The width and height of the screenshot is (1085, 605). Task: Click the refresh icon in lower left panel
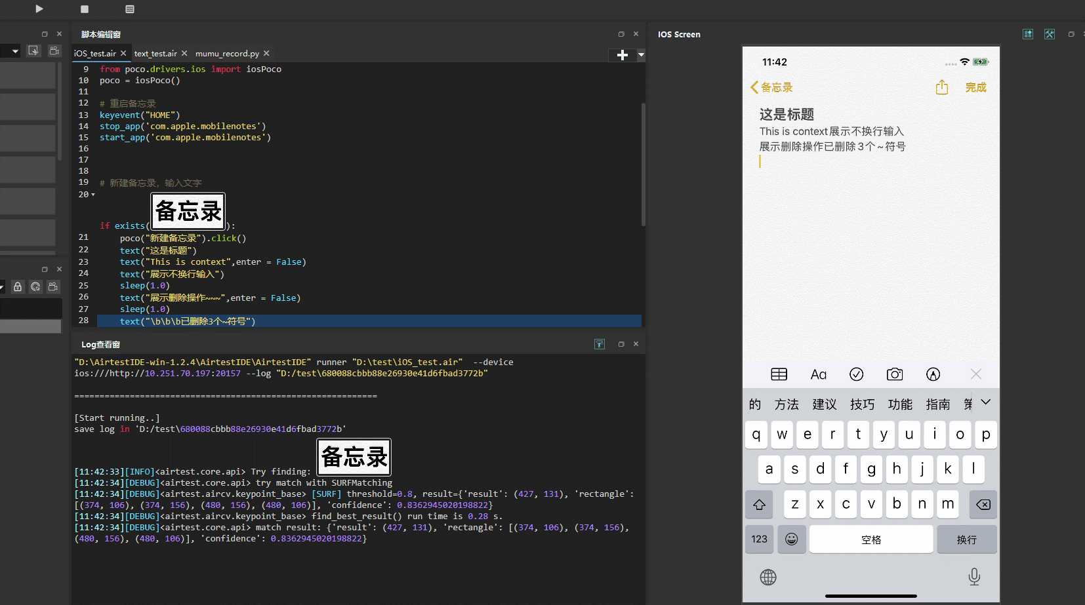tap(35, 286)
